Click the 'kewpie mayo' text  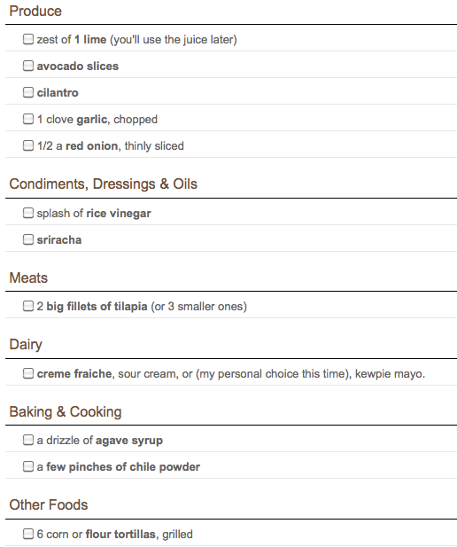point(390,374)
